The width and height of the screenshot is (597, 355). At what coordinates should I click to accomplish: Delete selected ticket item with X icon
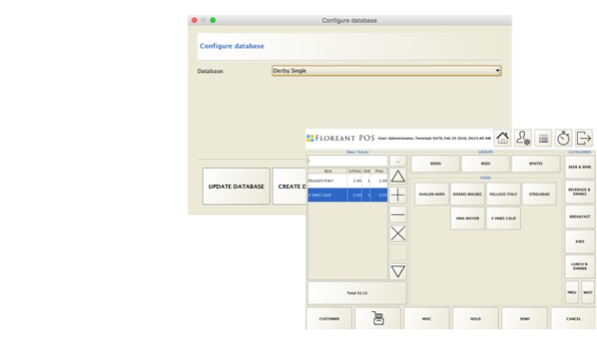point(398,233)
